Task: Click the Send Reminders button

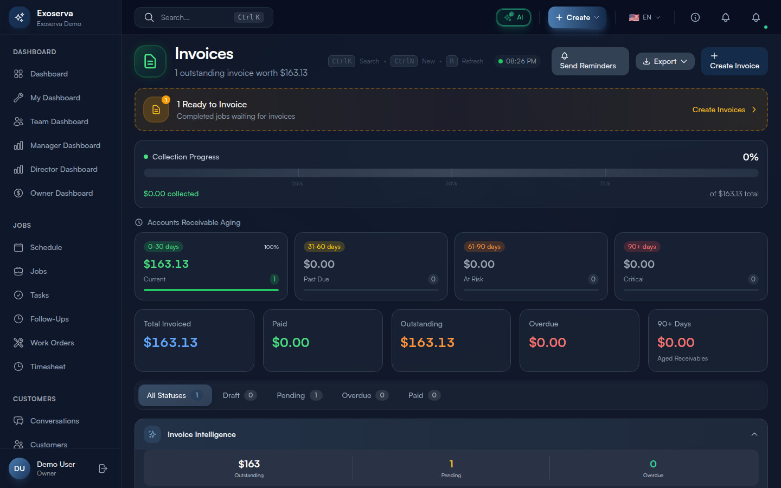Action: pyautogui.click(x=590, y=61)
